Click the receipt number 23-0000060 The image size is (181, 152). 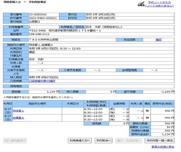(x=37, y=14)
